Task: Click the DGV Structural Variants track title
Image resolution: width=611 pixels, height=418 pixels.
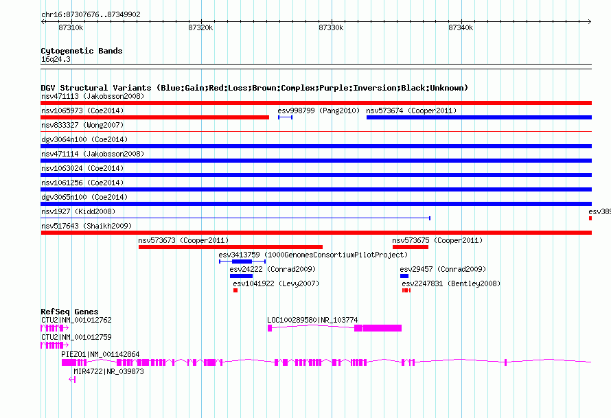Action: pos(255,88)
